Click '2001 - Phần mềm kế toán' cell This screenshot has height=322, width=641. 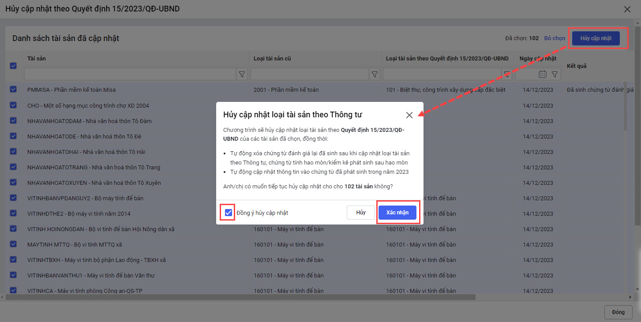(286, 90)
